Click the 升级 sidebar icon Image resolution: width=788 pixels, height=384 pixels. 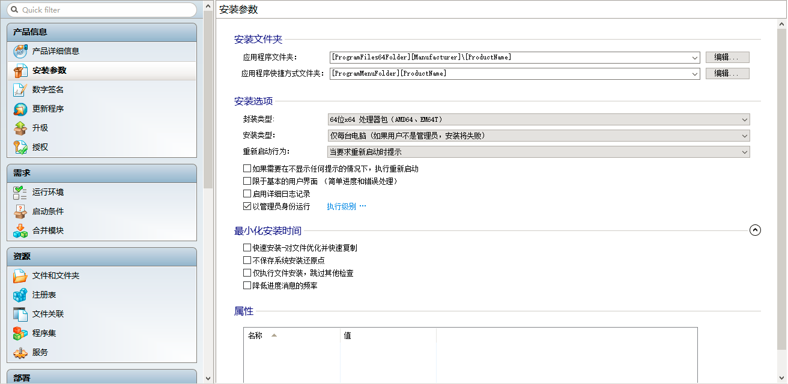click(18, 128)
